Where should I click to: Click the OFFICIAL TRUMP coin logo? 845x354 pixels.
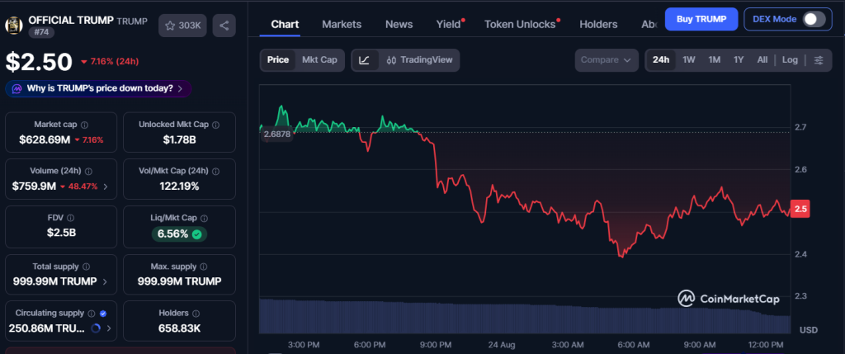(13, 26)
